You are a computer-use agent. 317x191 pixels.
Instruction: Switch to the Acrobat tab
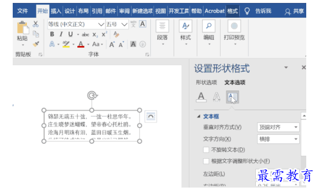point(214,11)
